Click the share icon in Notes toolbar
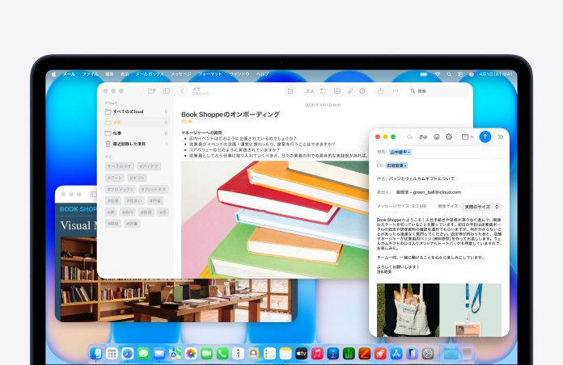Screen dimensions: 563x365 click(x=381, y=91)
